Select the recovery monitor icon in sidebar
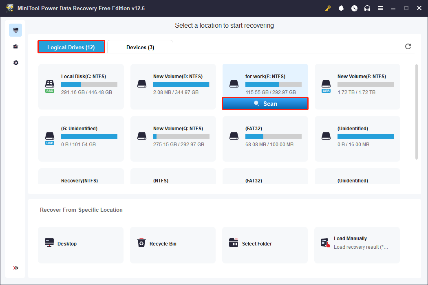428x285 pixels. (x=15, y=30)
